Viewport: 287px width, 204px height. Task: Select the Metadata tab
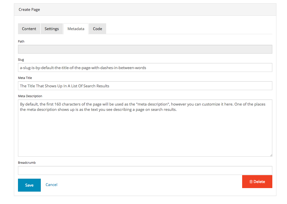tap(76, 29)
